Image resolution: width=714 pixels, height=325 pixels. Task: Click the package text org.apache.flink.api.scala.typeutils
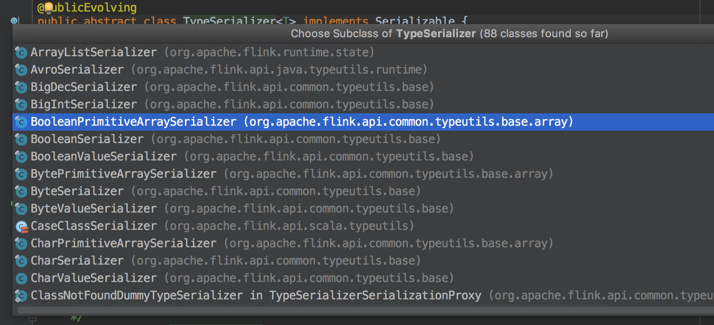tap(289, 226)
